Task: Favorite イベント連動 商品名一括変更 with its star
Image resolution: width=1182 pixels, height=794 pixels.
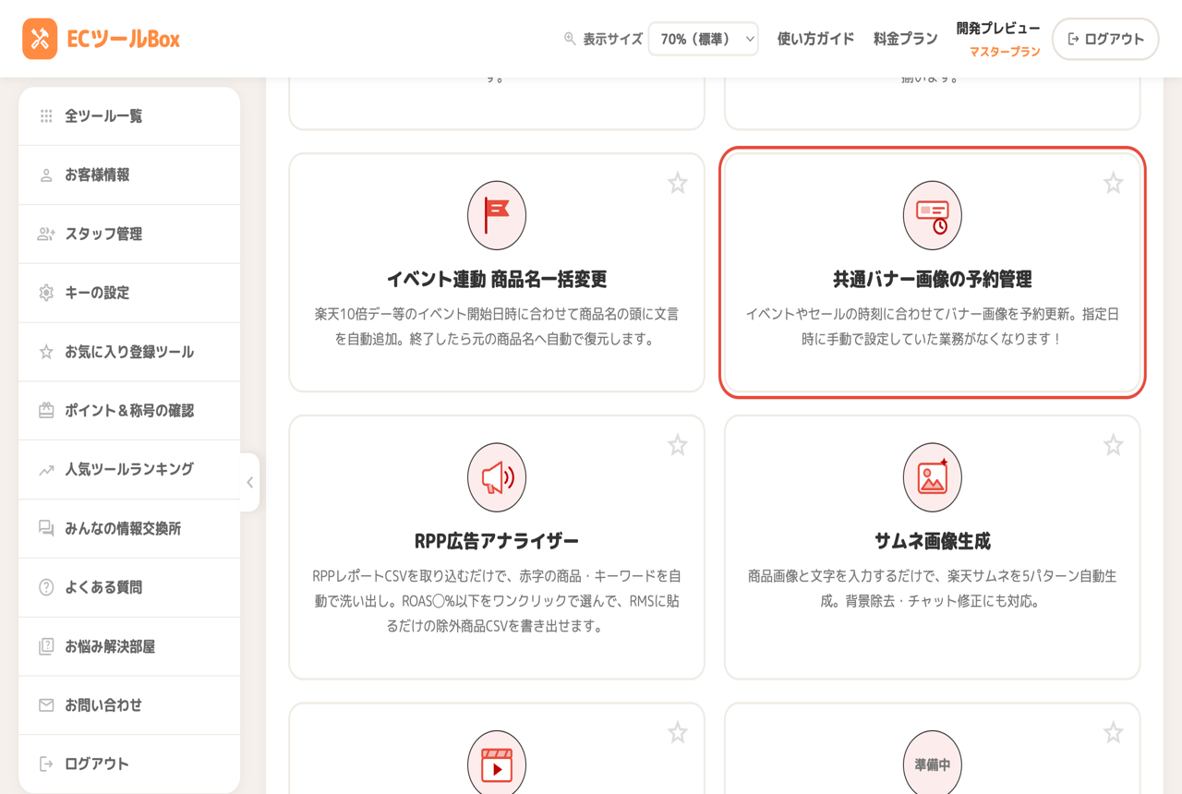Action: (x=678, y=183)
